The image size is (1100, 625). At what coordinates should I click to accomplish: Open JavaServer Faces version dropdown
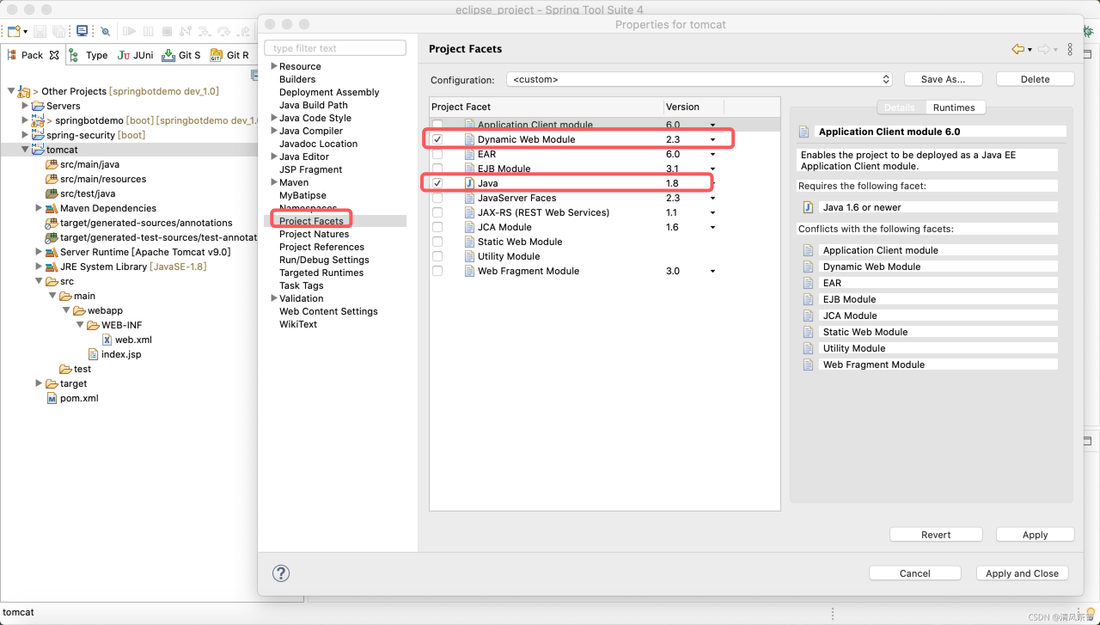(712, 198)
